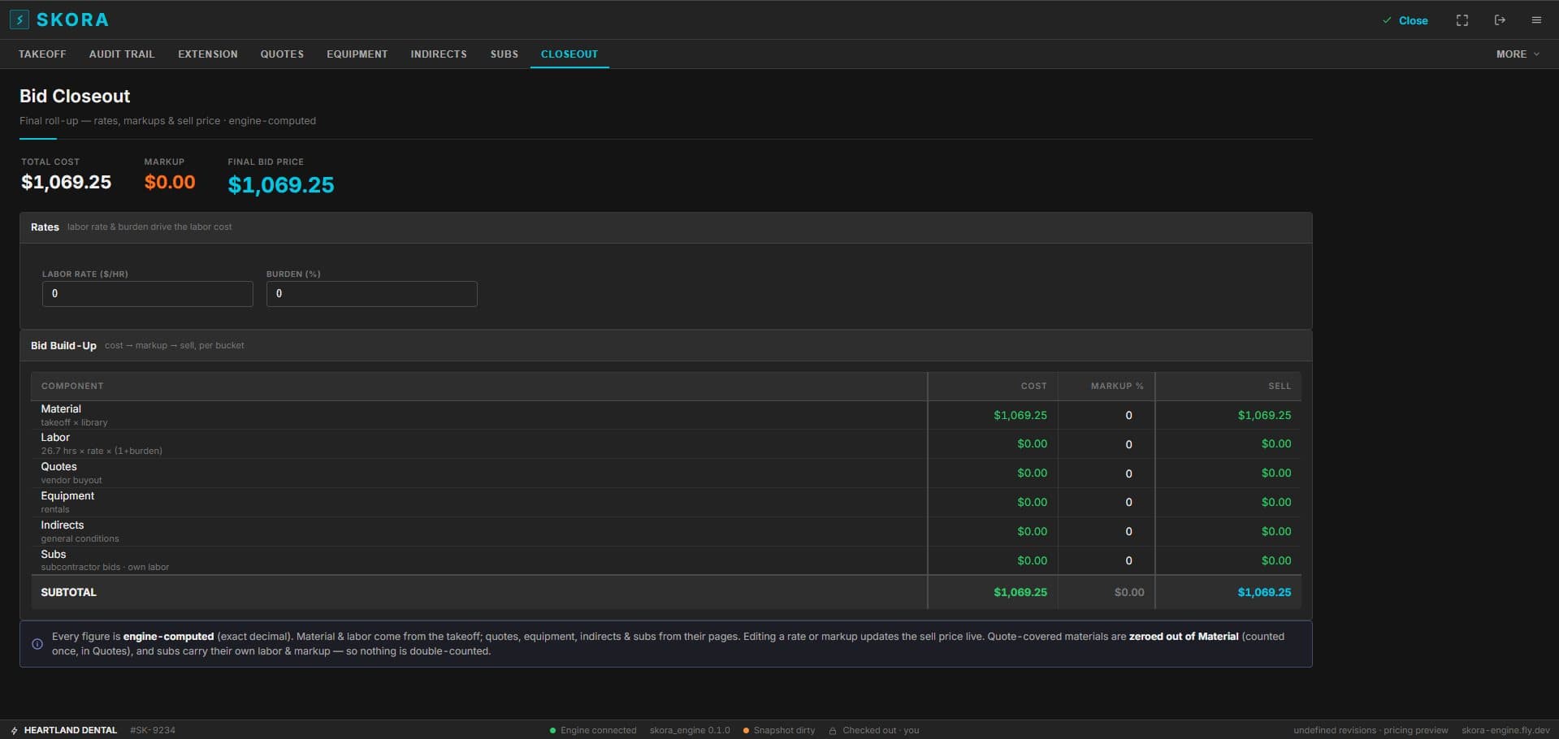Switch to the TAKEOFF tab
Screen dimensions: 1559x739
click(42, 54)
